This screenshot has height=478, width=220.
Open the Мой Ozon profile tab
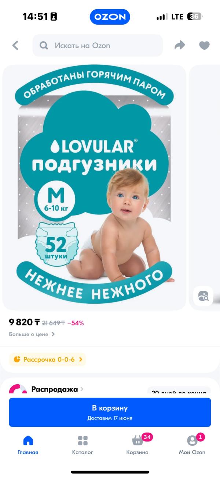pos(192,445)
